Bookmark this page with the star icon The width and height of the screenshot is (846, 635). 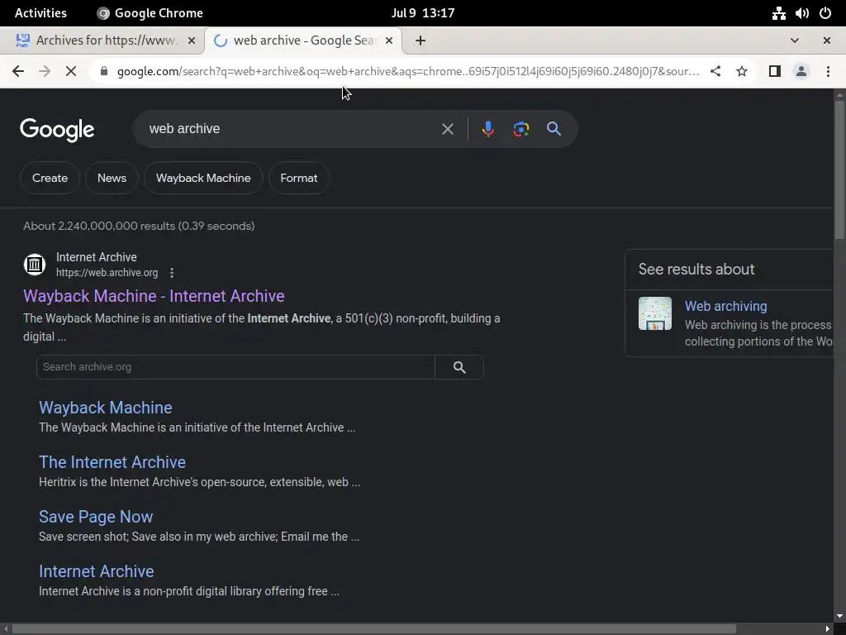click(742, 71)
